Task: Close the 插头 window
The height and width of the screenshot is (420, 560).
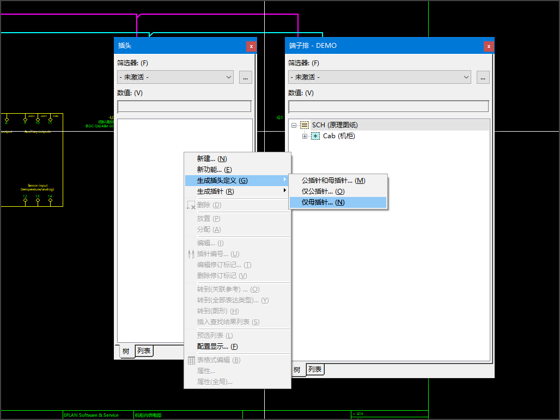Action: pos(252,46)
